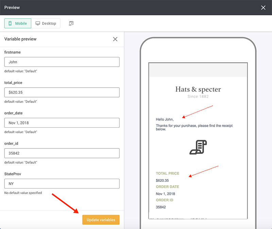Close the Preview window
Screen dimensions: 272x229
(x=263, y=7)
